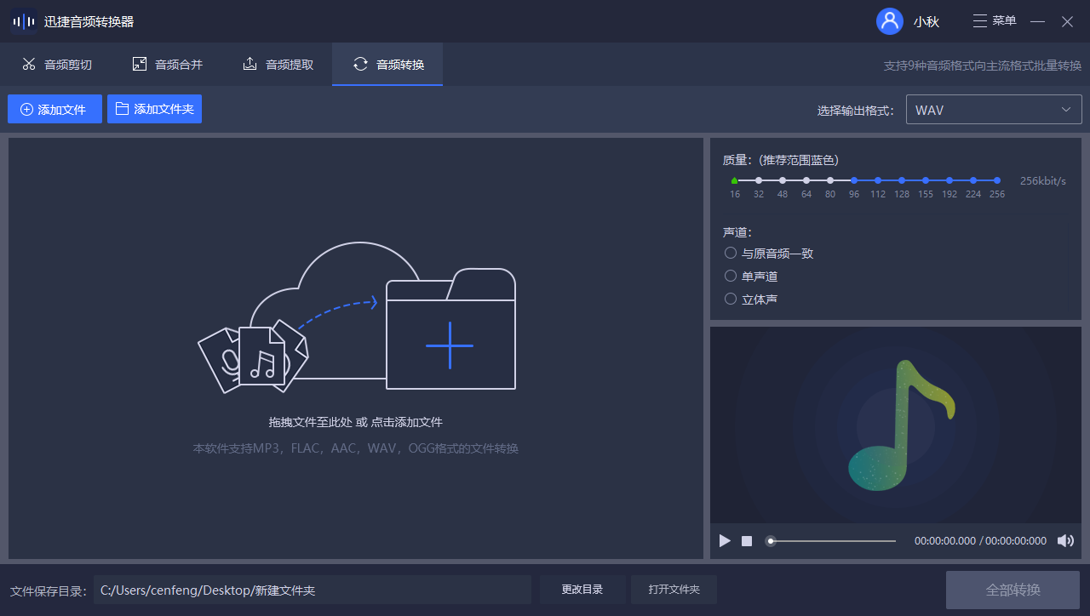The height and width of the screenshot is (616, 1090).
Task: Set quality slider to 224
Action: tap(973, 180)
